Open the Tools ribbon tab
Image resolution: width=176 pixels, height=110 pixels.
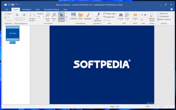click(x=37, y=9)
